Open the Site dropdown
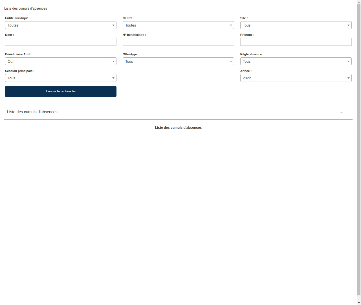This screenshot has height=305, width=361. coord(296,25)
